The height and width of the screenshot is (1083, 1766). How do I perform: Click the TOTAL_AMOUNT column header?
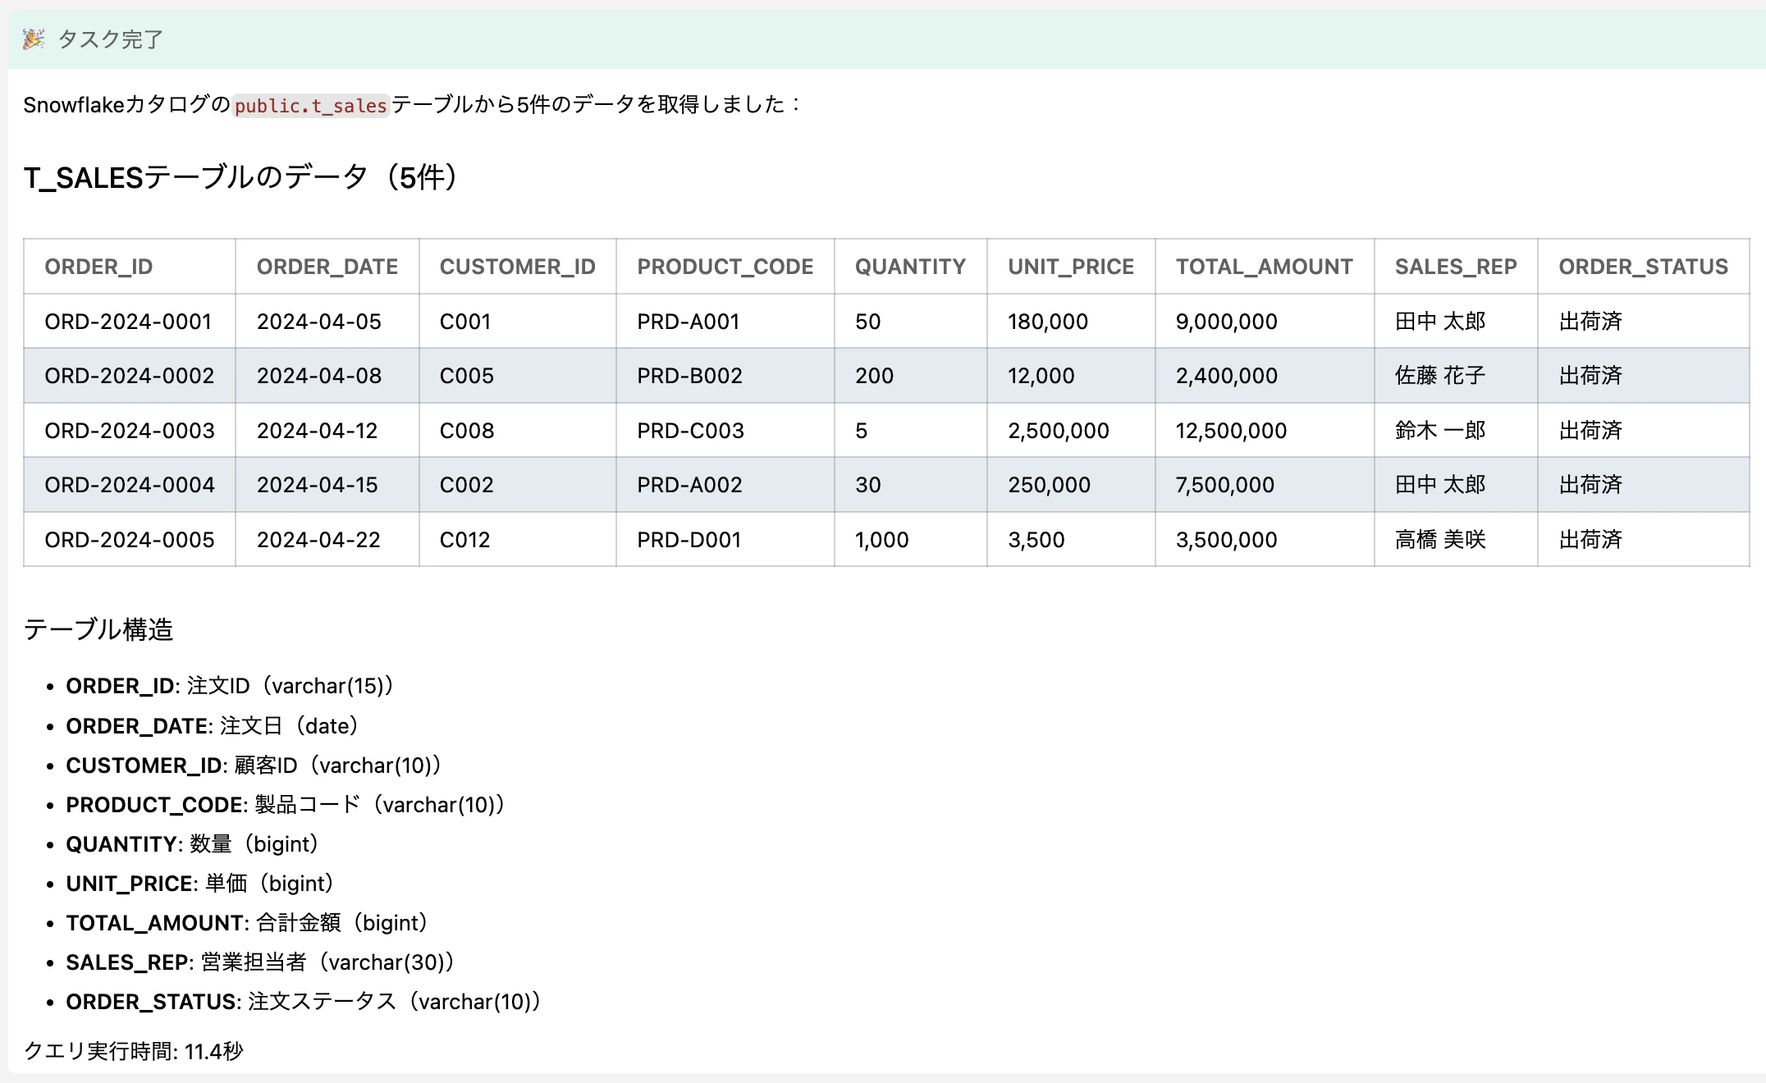pyautogui.click(x=1264, y=266)
